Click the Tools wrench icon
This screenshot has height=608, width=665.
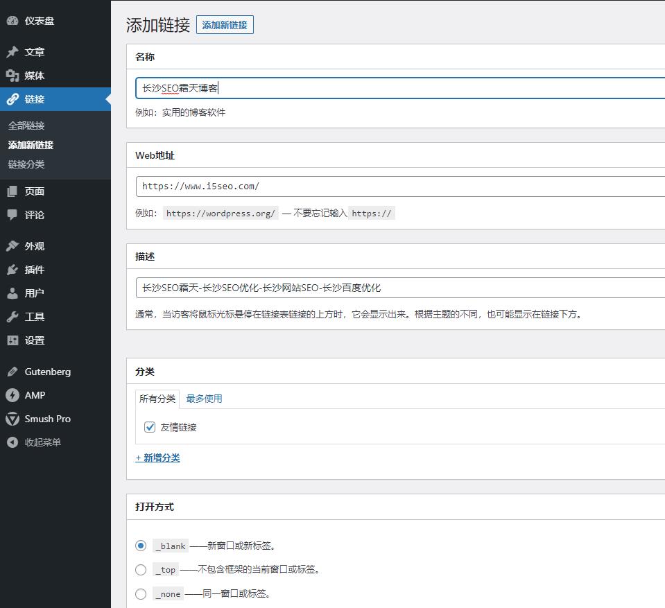pos(12,317)
